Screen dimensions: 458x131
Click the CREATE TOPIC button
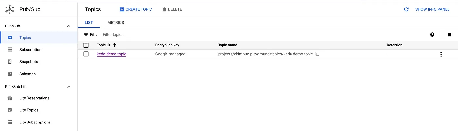[136, 9]
